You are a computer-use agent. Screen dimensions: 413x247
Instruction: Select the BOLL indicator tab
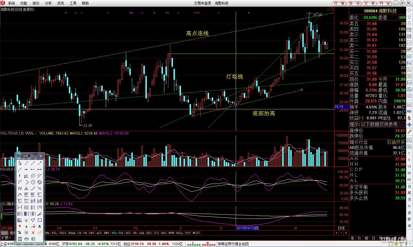(x=180, y=233)
